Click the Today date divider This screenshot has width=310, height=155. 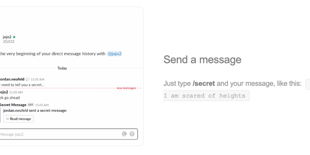(x=62, y=68)
